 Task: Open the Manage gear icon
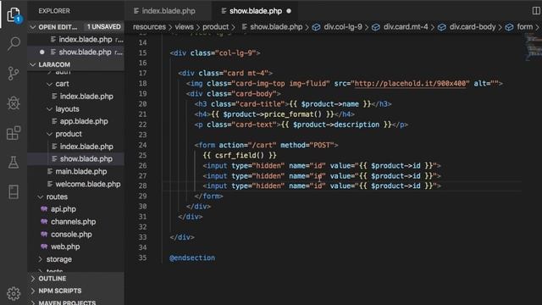14,293
